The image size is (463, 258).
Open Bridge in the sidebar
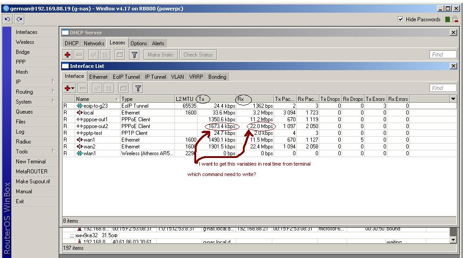point(23,52)
